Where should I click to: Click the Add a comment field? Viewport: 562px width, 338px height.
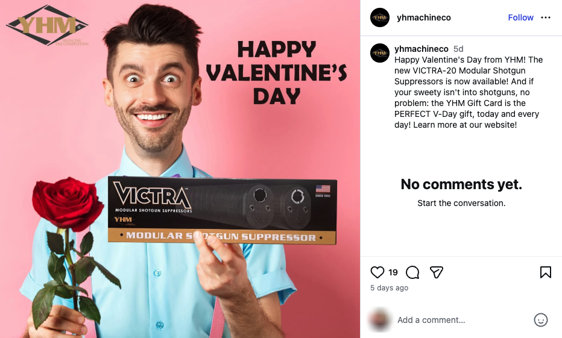click(x=463, y=320)
